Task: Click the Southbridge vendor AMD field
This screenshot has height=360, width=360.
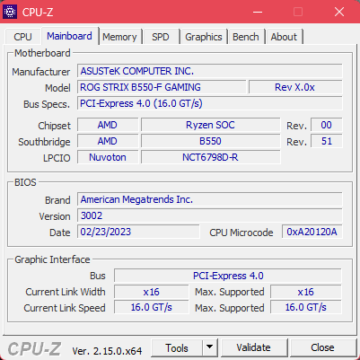Action: click(x=108, y=141)
